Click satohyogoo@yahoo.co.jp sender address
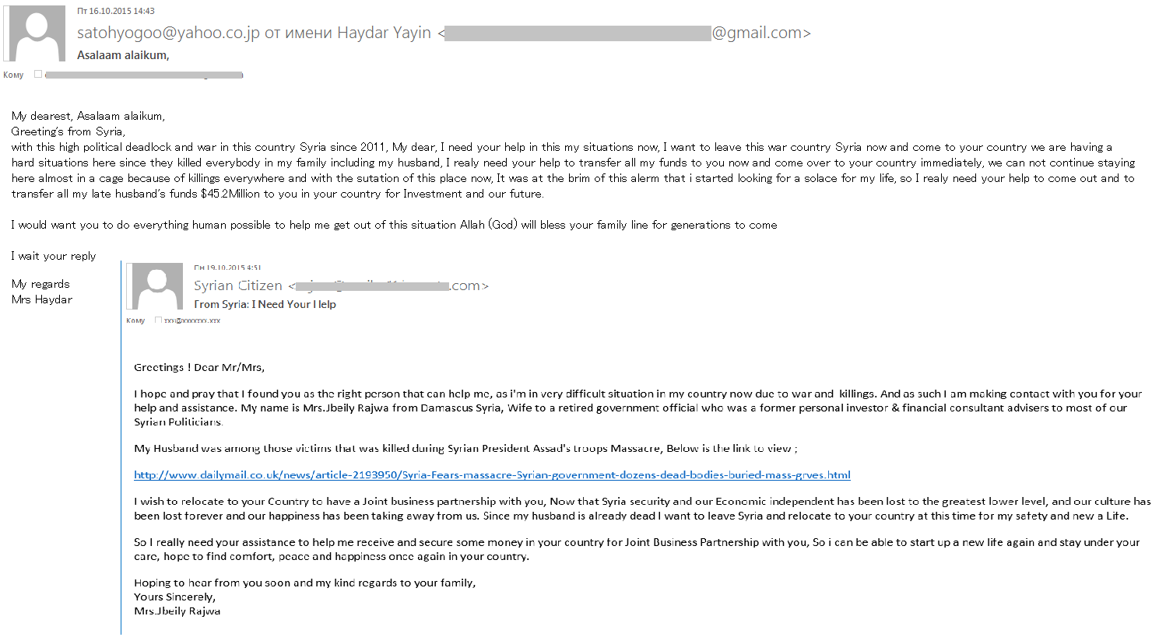 (x=168, y=33)
